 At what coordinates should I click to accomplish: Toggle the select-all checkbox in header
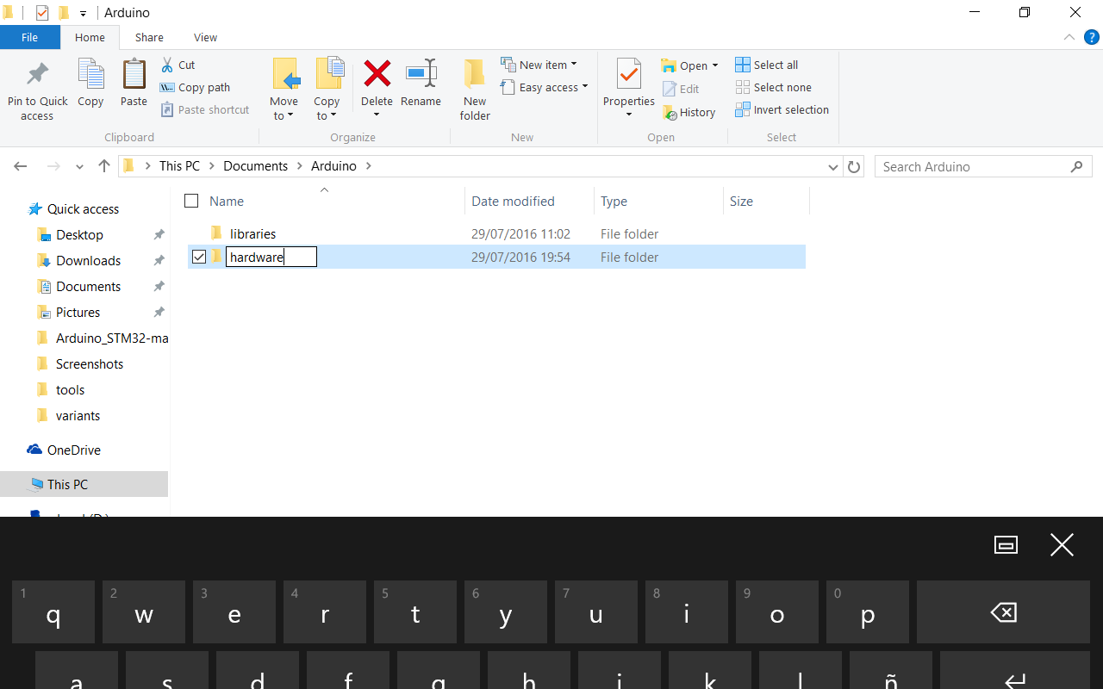191,201
